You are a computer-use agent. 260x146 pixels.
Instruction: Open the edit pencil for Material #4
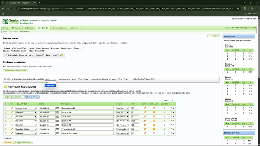(11, 112)
